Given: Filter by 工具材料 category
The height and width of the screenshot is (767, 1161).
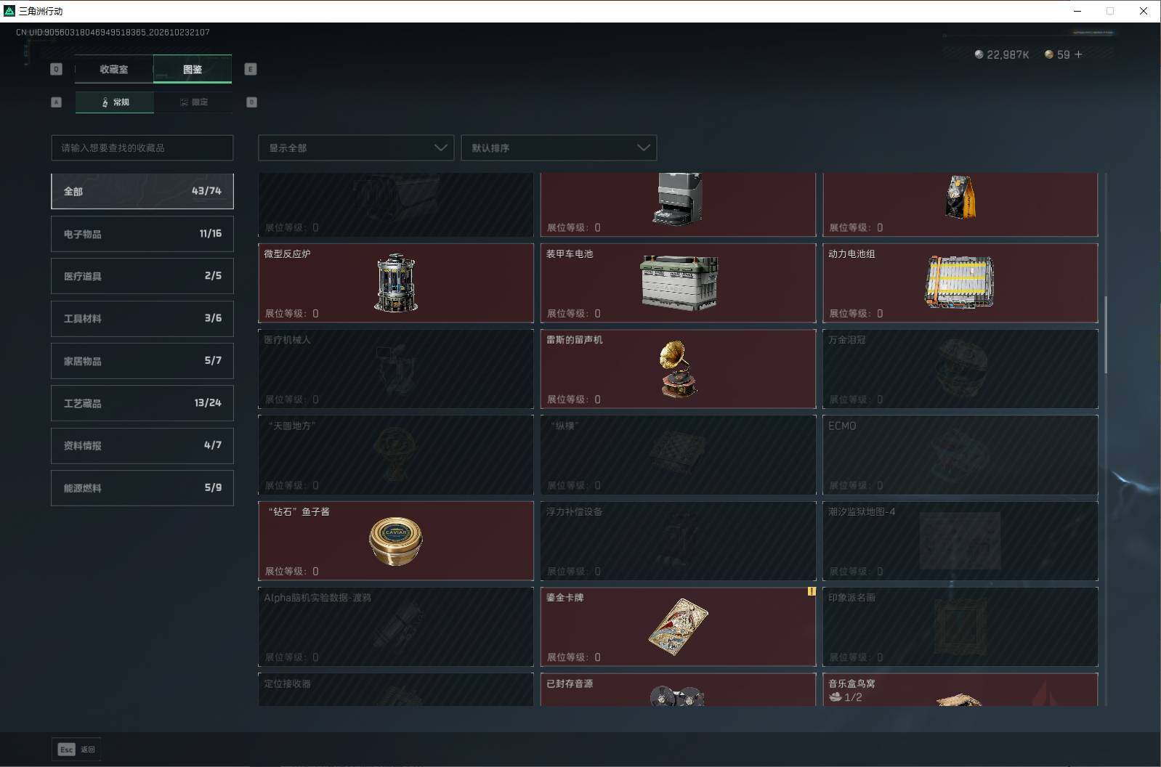Looking at the screenshot, I should (142, 318).
